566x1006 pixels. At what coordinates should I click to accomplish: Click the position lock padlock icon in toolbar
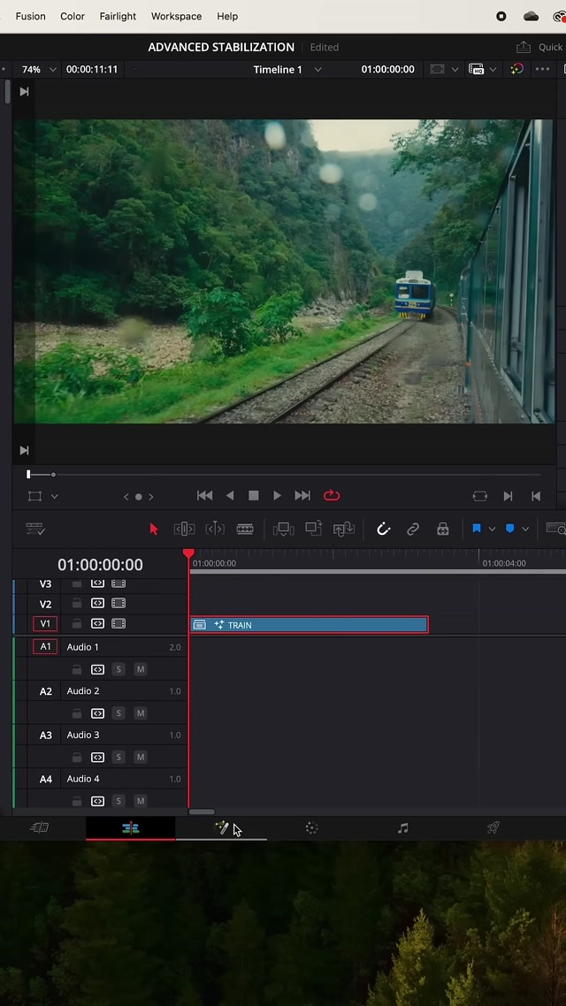443,529
